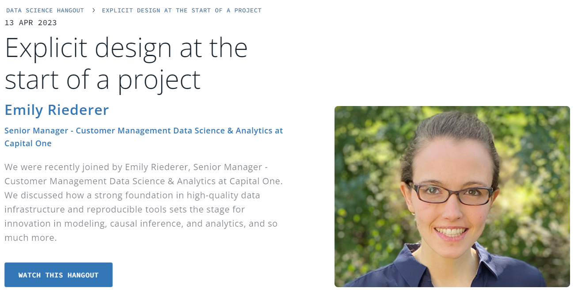Click the 13 APR 2023 date
This screenshot has height=296, width=578.
(30, 23)
